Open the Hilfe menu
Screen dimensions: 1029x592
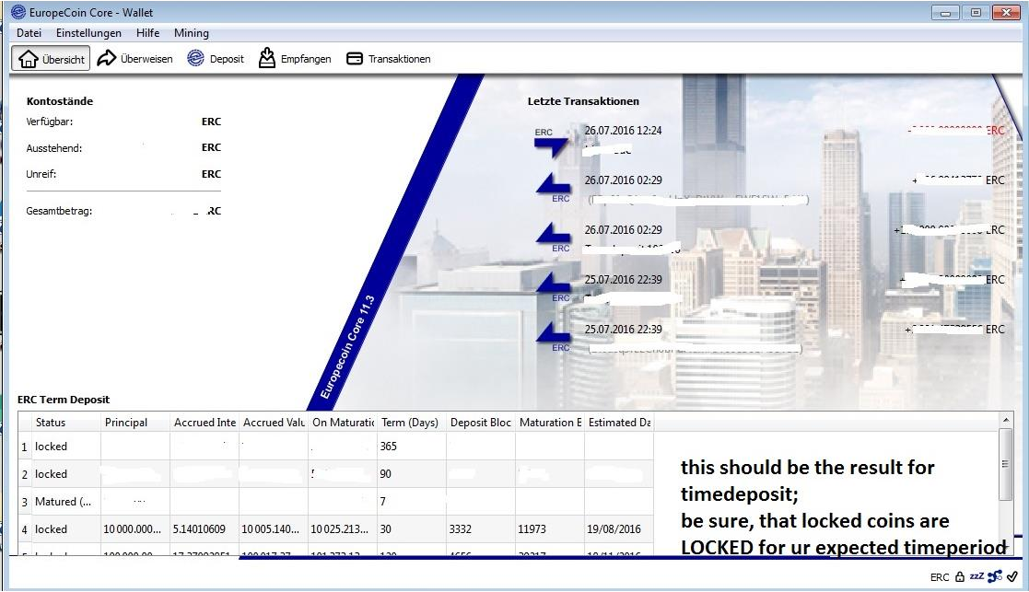[147, 33]
